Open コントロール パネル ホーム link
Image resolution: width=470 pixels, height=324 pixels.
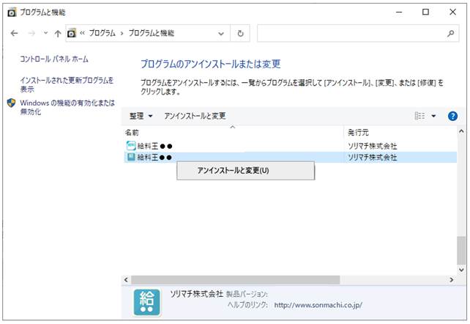(x=54, y=59)
